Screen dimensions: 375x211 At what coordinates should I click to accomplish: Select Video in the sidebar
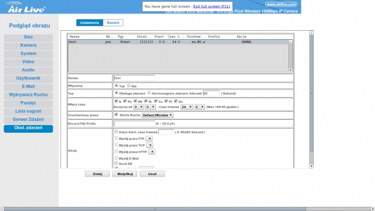(x=28, y=62)
